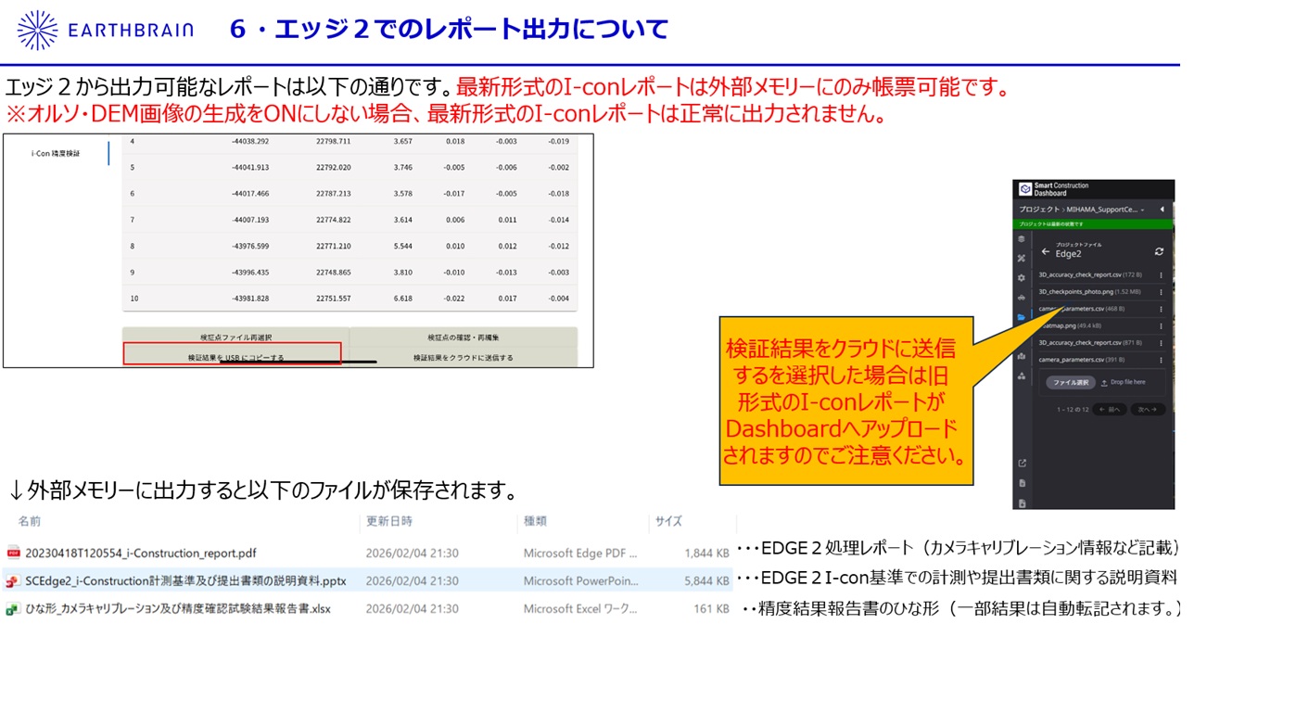Screen dimensions: 1309x713
Task: Open SCEdge2_i-Construction計測基準及び提出書類の説明資料.pptx row
Action: tap(369, 581)
